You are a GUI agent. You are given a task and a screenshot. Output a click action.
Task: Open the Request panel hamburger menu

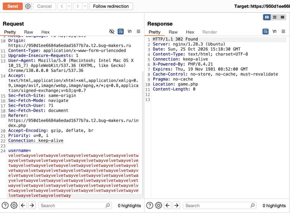pyautogui.click(x=138, y=32)
